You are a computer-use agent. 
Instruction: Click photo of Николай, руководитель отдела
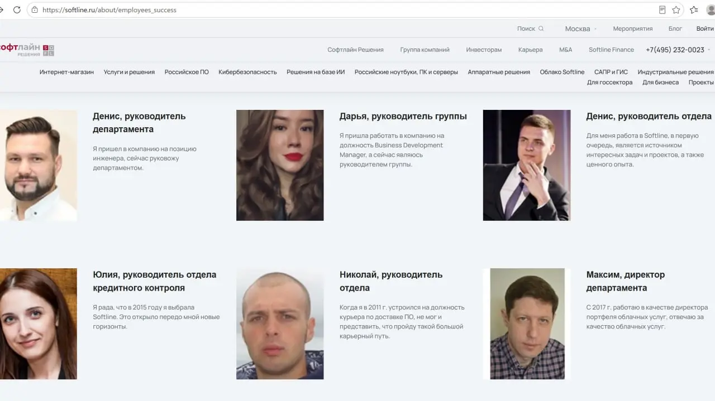click(x=280, y=323)
